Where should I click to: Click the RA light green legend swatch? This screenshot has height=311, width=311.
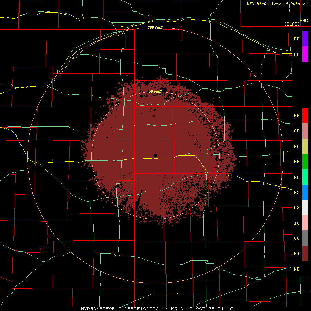305,177
